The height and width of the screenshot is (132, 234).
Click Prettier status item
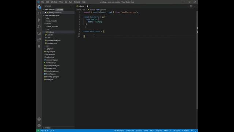[x=185, y=131]
